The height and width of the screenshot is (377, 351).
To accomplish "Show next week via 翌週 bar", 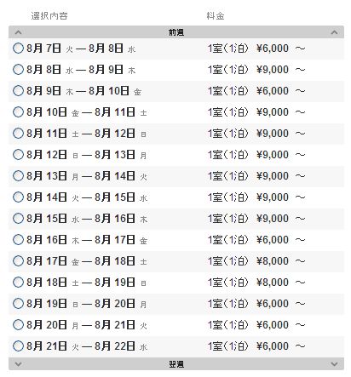I will click(x=176, y=364).
